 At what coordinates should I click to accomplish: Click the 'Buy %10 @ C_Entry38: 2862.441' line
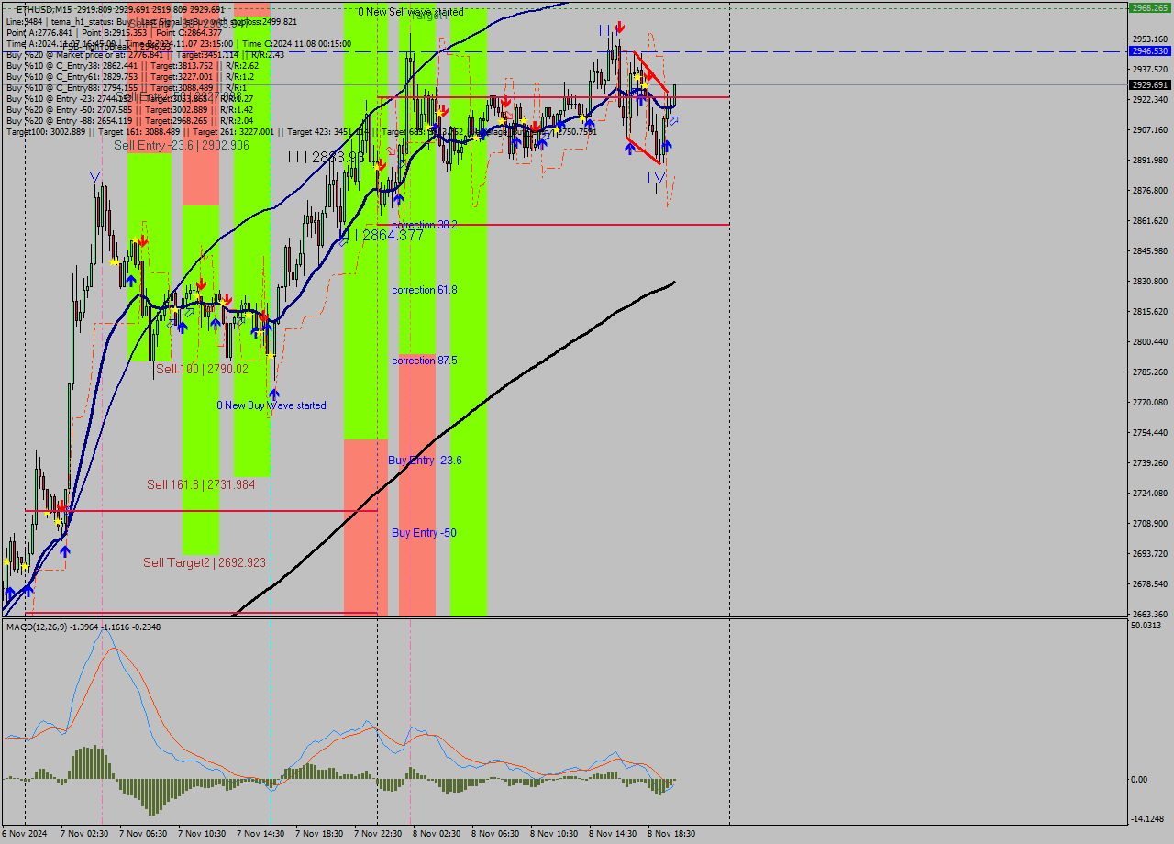132,65
